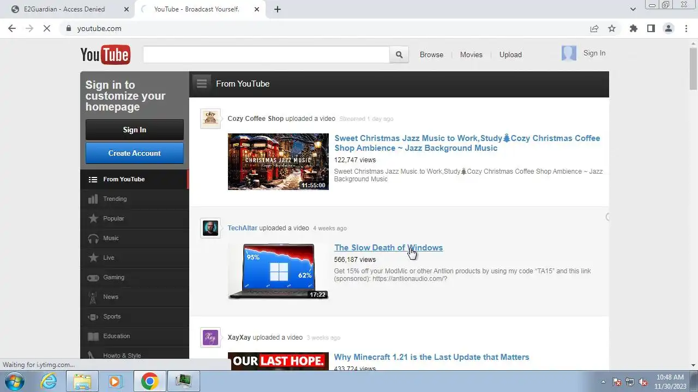Open Cozy Coffee Shop channel avatar
Viewport: 698px width, 392px height.
point(210,118)
